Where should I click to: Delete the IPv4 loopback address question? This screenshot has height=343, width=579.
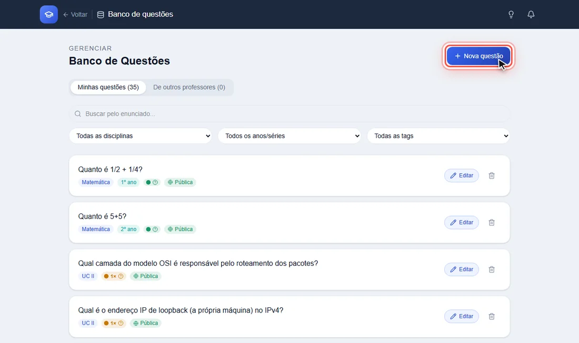492,316
